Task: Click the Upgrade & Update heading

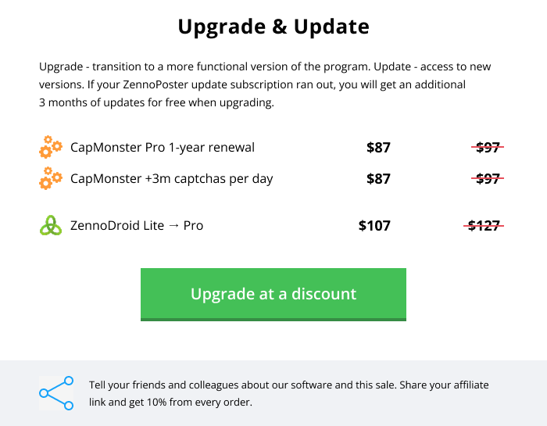Action: coord(273,27)
